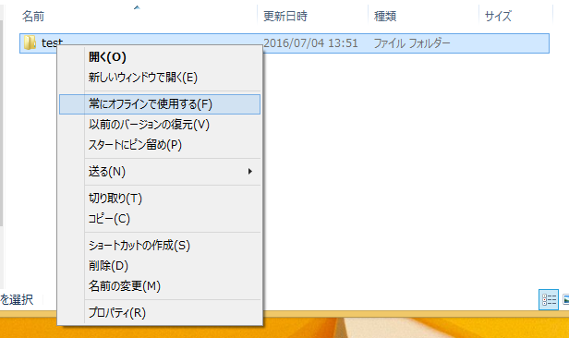Expand the 送る submenu arrow

click(x=250, y=172)
